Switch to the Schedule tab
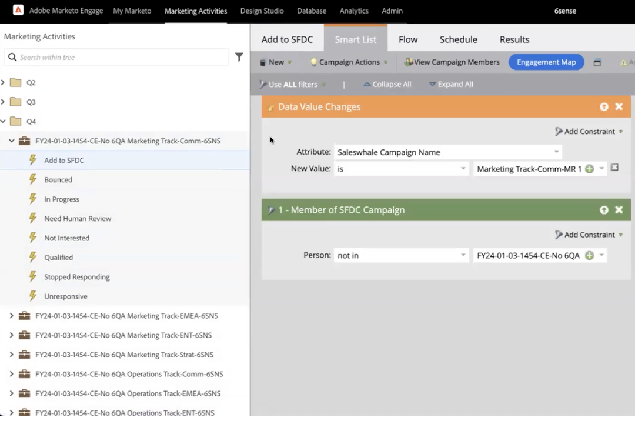The width and height of the screenshot is (635, 421). coord(459,39)
